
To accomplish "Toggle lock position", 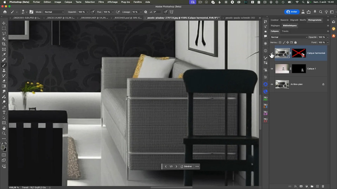I will pyautogui.click(x=288, y=43).
